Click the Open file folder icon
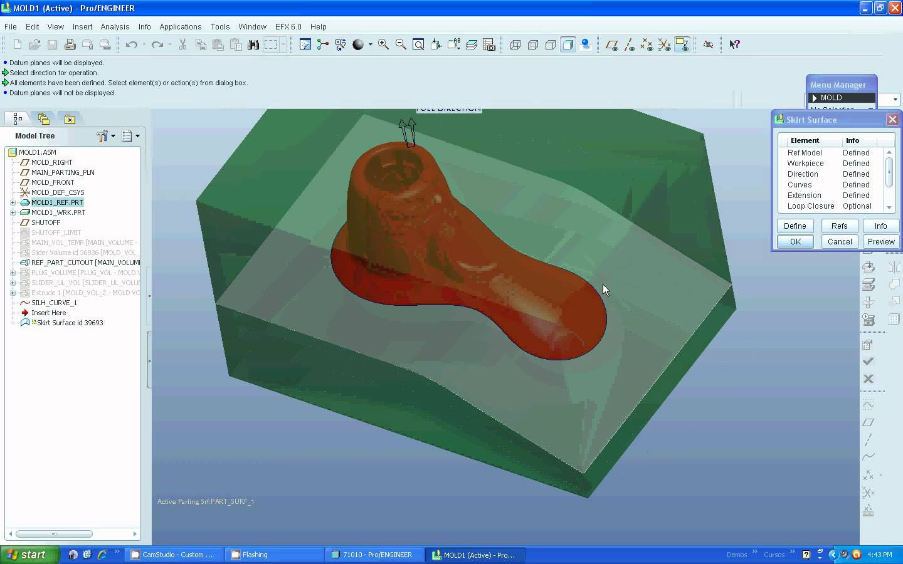 click(35, 44)
